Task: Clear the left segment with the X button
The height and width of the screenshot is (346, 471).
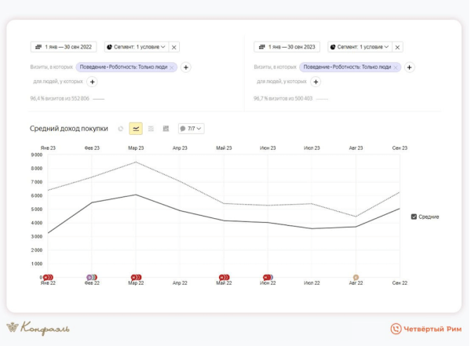Action: click(x=174, y=47)
